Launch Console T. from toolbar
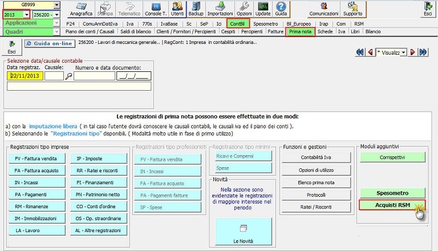 pyautogui.click(x=156, y=9)
